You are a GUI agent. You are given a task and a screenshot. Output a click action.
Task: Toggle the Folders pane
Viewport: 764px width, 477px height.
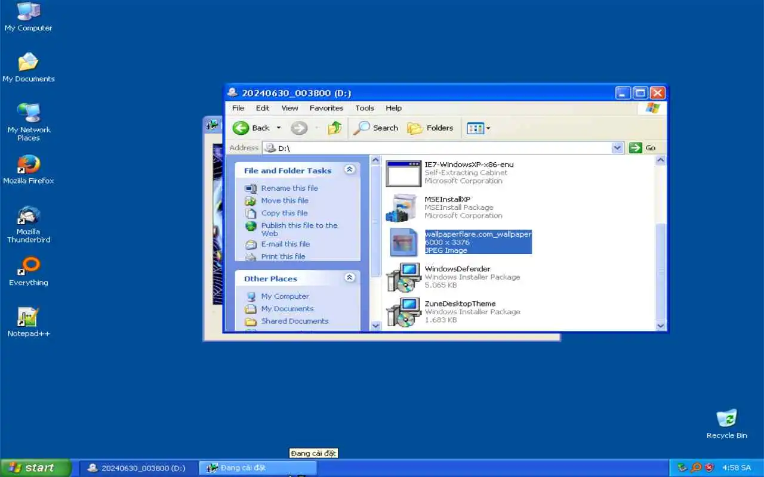point(430,128)
